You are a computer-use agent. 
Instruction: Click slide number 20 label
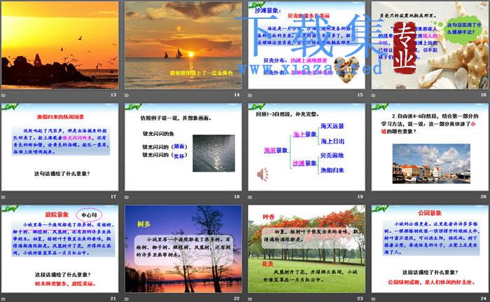pos(483,196)
